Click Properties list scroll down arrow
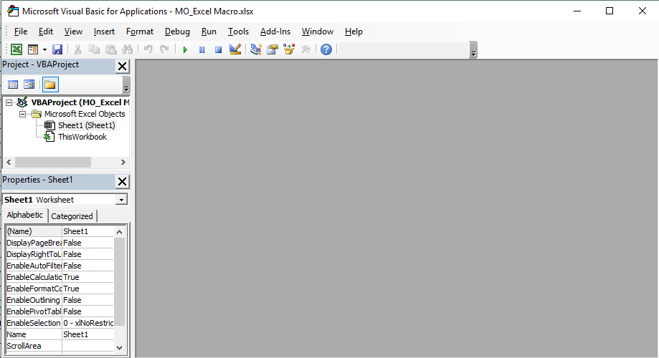The width and height of the screenshot is (659, 358). pyautogui.click(x=119, y=347)
